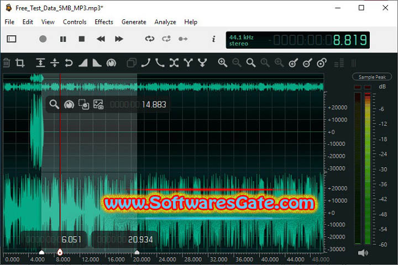Open the Controls menu

(x=75, y=22)
